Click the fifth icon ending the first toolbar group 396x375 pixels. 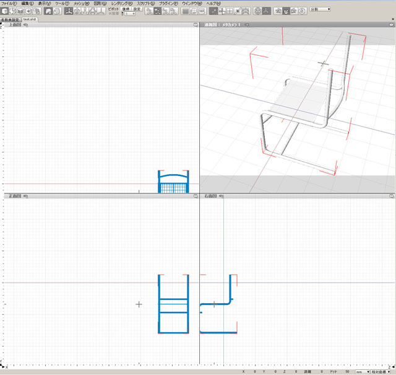pos(37,11)
